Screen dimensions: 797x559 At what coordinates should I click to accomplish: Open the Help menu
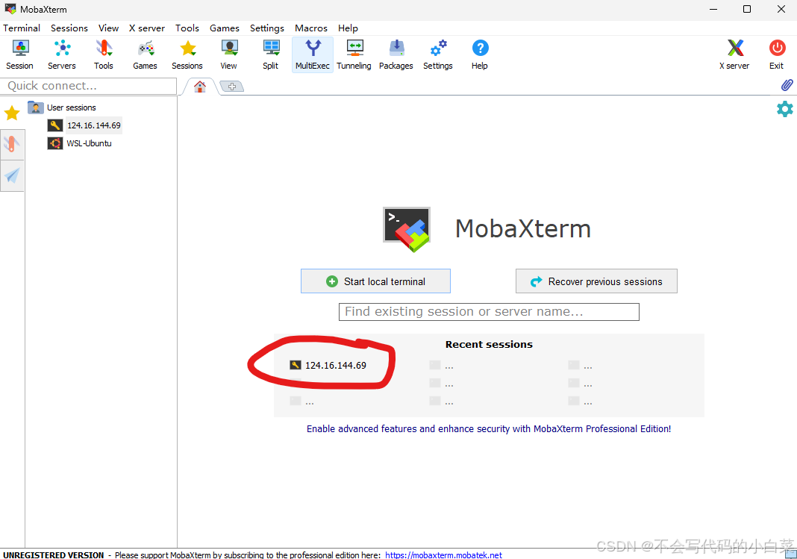pyautogui.click(x=349, y=28)
